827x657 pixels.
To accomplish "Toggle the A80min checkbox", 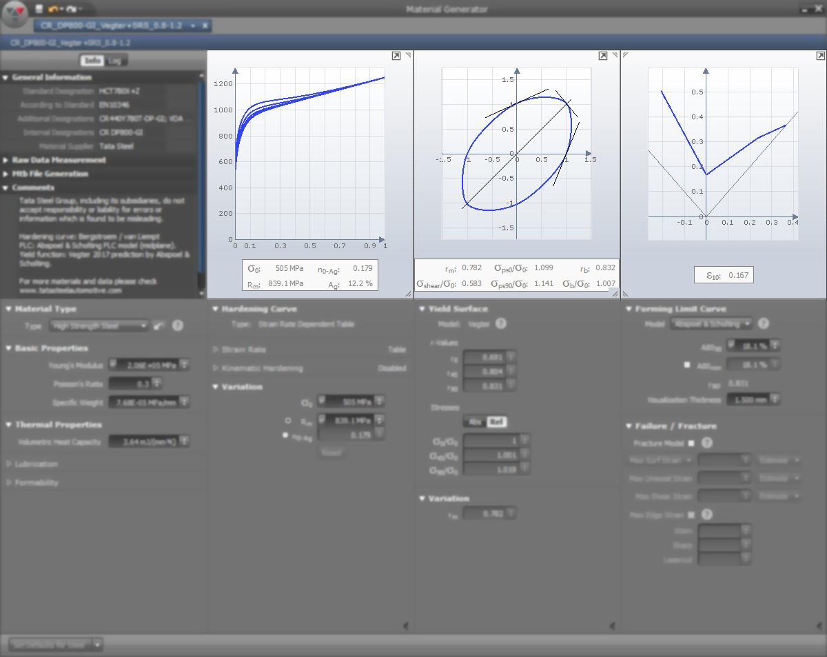I will [687, 365].
